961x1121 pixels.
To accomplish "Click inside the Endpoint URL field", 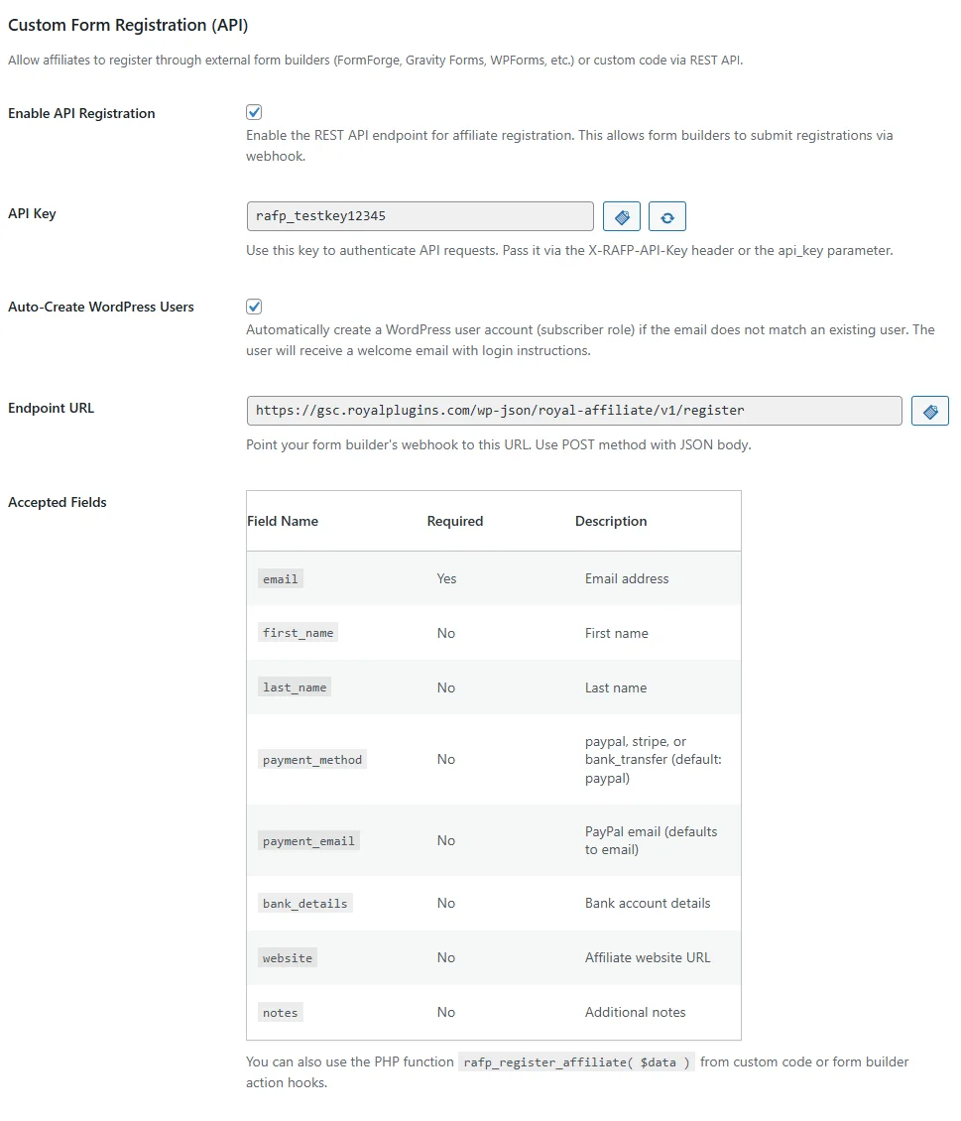I will (x=573, y=410).
